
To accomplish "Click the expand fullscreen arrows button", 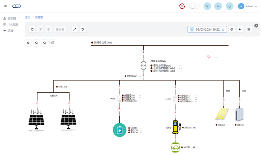I will [x=75, y=29].
